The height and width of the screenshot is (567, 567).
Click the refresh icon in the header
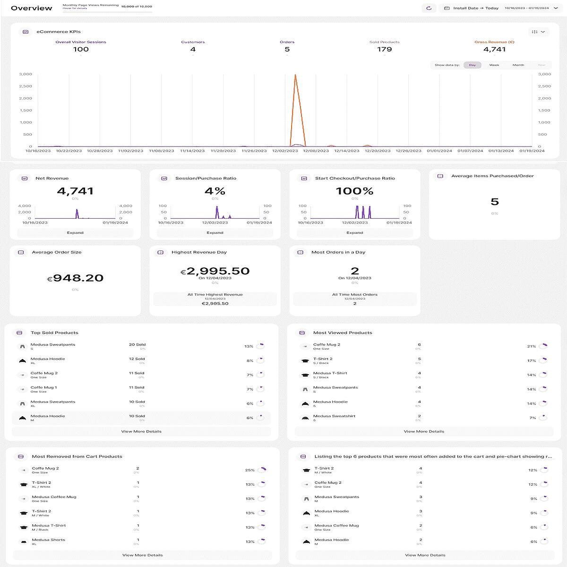[x=429, y=8]
